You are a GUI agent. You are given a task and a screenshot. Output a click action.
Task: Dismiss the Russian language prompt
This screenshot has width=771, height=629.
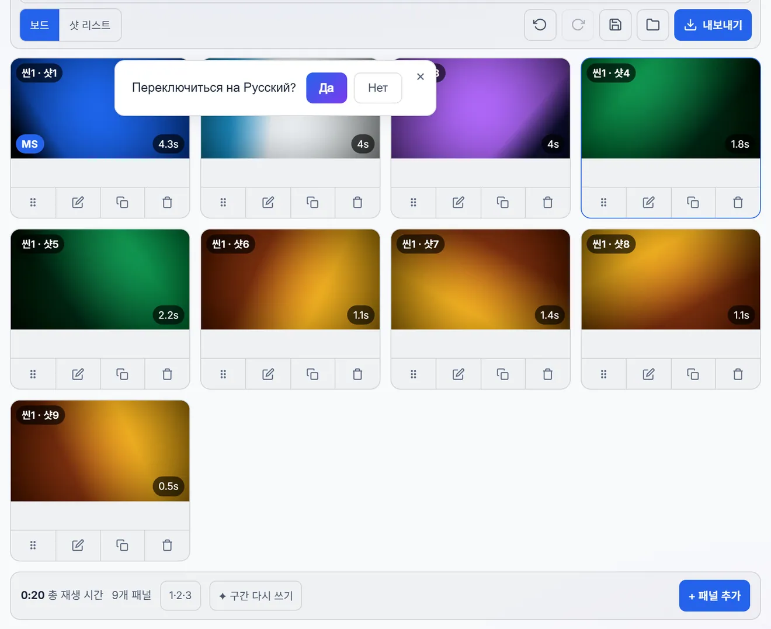[421, 77]
